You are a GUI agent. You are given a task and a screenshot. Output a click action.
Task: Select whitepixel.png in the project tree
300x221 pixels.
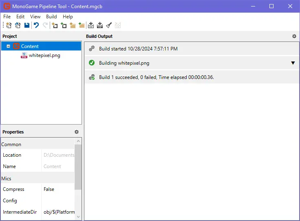click(x=44, y=55)
